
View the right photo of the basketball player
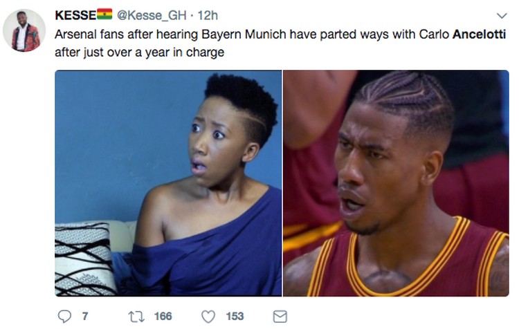tap(396, 183)
